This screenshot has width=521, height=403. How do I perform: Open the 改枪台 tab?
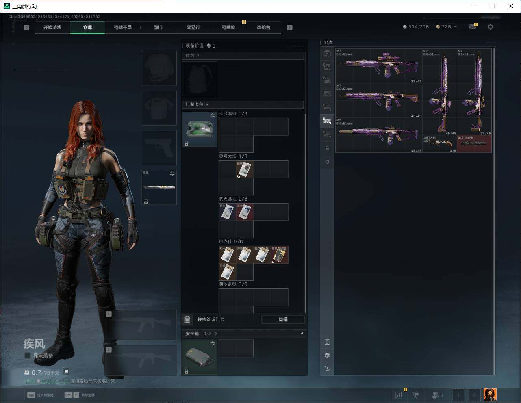263,27
